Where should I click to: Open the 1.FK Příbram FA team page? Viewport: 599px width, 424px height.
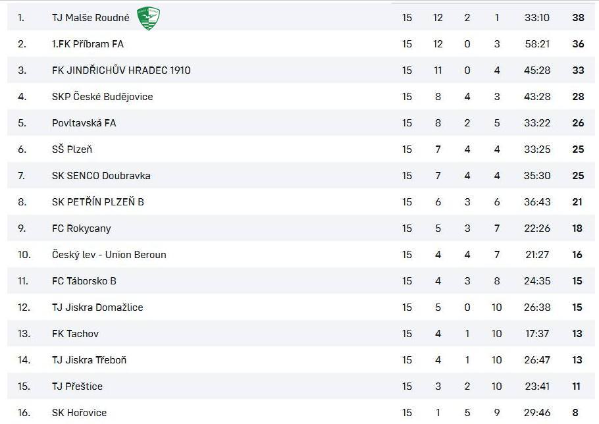coord(88,44)
